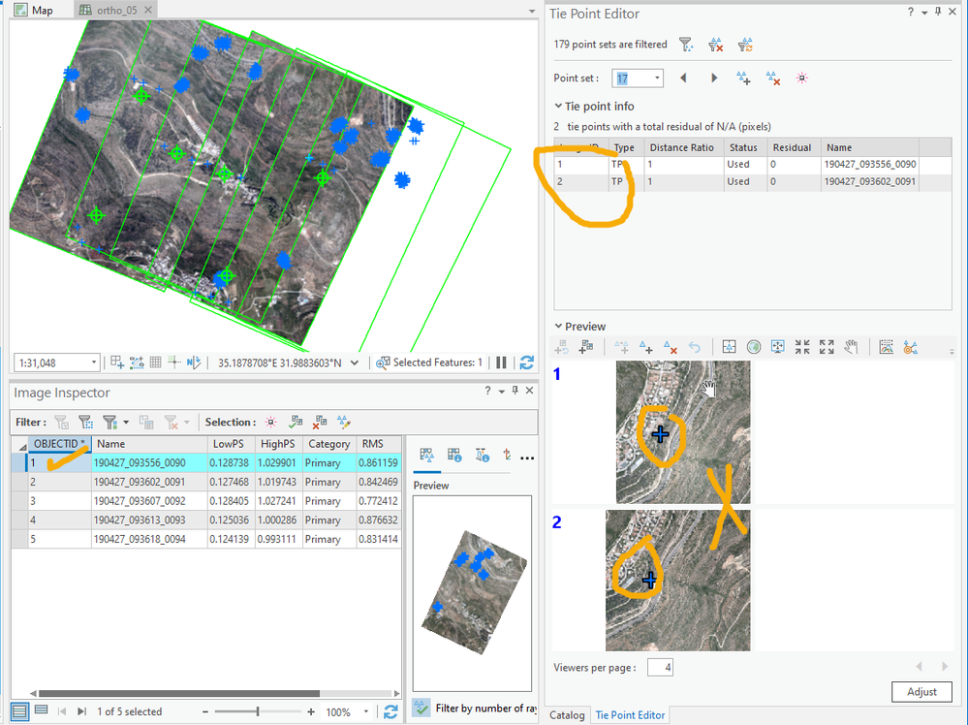This screenshot has width=968, height=725.
Task: Click the Delete Tie Point Set icon
Action: (773, 79)
